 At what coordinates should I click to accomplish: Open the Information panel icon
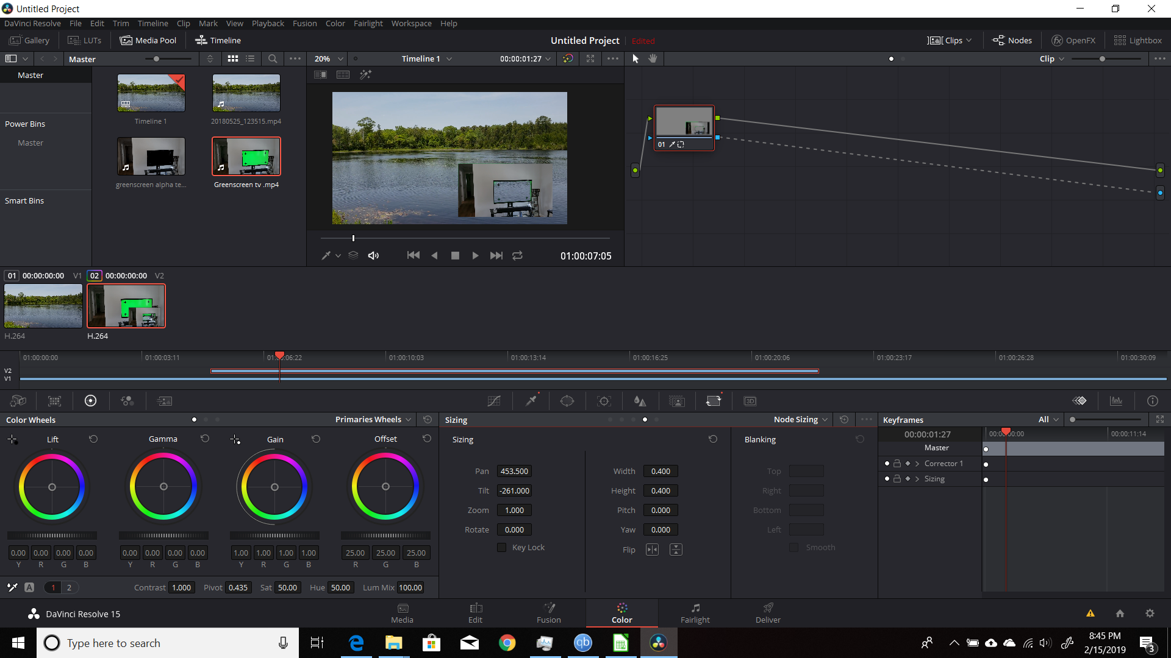click(x=1153, y=401)
